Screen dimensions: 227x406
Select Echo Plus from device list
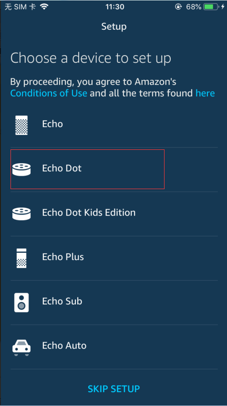(x=114, y=258)
